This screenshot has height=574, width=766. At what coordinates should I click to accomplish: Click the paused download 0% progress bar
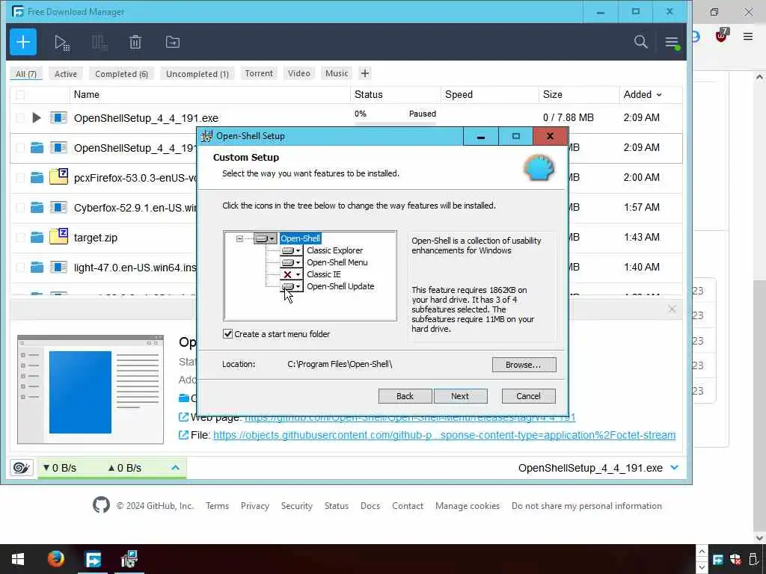(395, 124)
